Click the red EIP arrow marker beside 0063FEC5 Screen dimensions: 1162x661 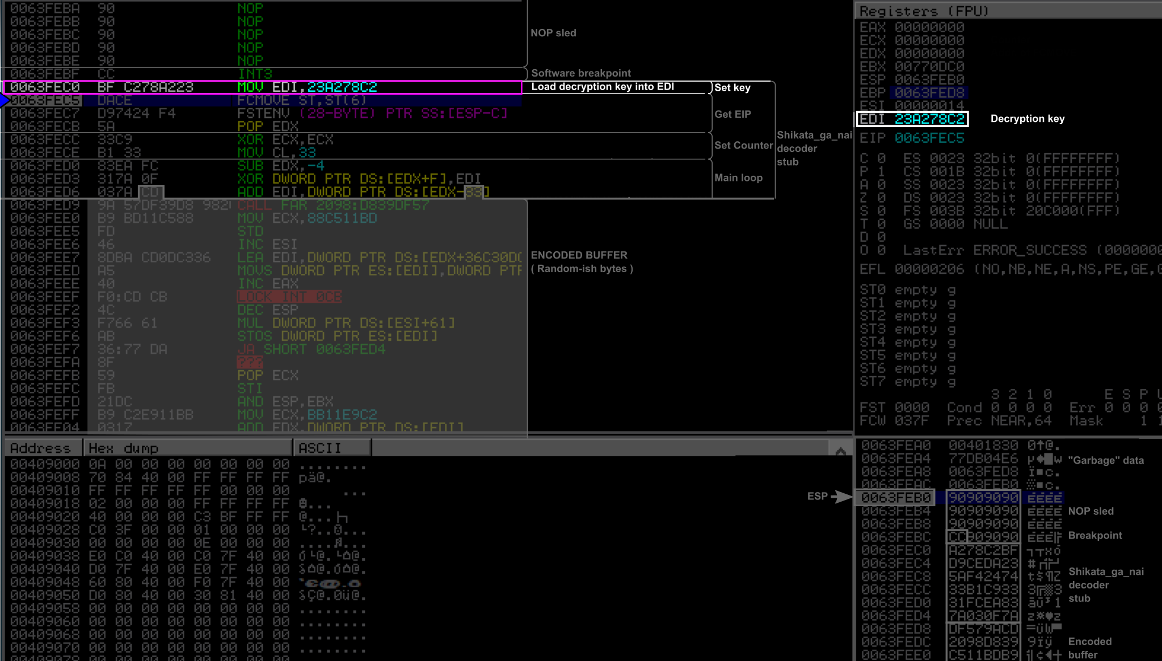point(5,101)
